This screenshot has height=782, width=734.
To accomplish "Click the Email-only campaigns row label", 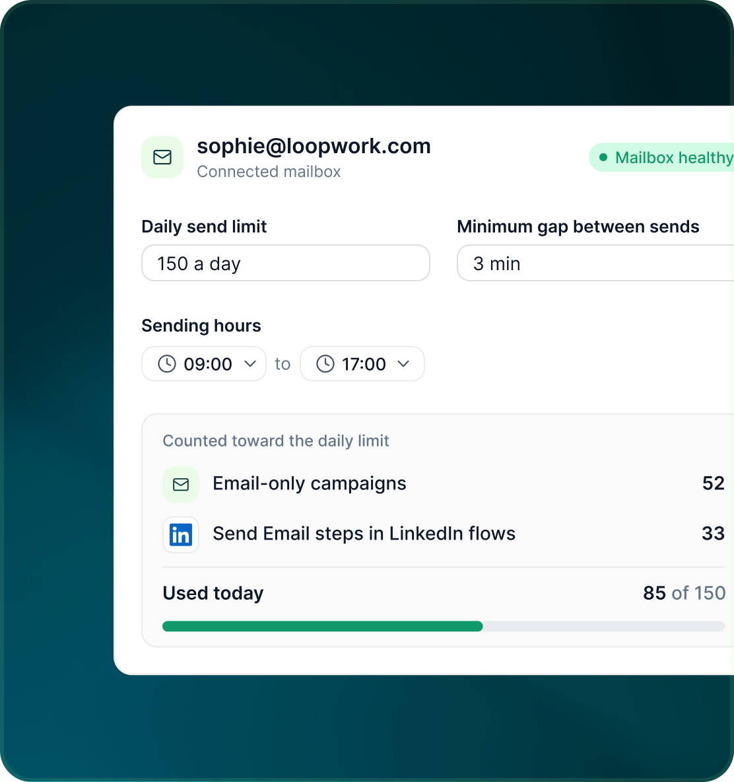I will (x=310, y=483).
